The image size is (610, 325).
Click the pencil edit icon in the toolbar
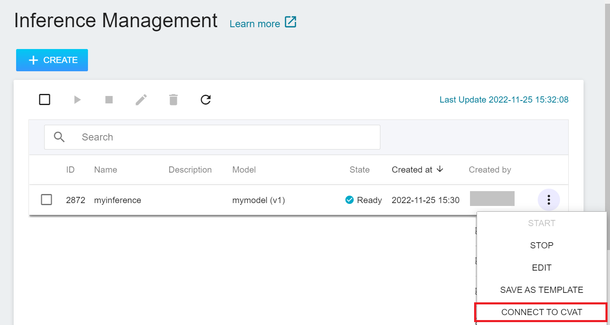pyautogui.click(x=141, y=100)
